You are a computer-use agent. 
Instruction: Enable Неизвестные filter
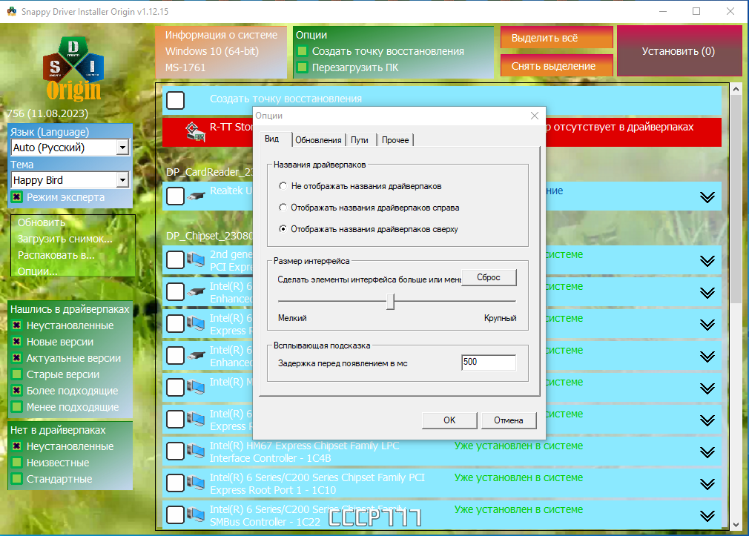17,463
